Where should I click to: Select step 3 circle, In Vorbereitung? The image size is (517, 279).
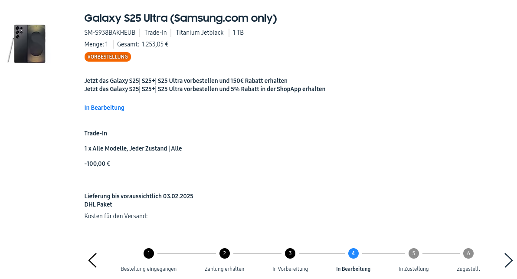(290, 253)
